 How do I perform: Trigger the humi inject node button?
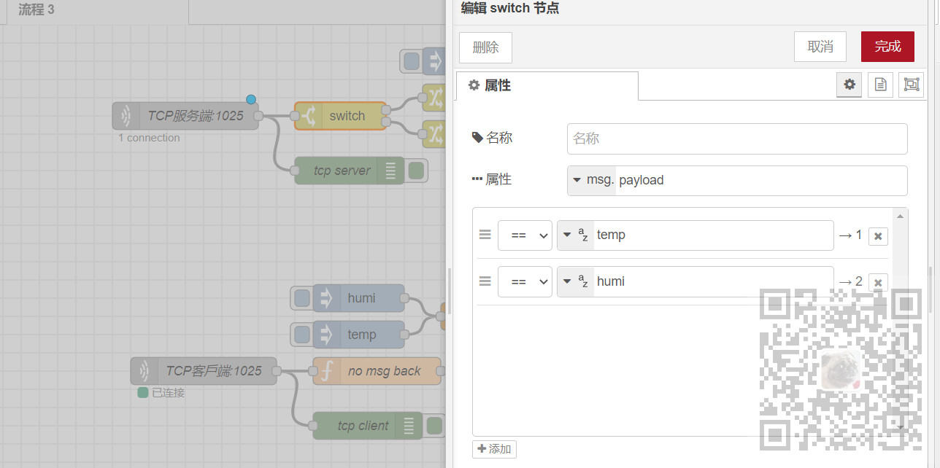coord(301,298)
